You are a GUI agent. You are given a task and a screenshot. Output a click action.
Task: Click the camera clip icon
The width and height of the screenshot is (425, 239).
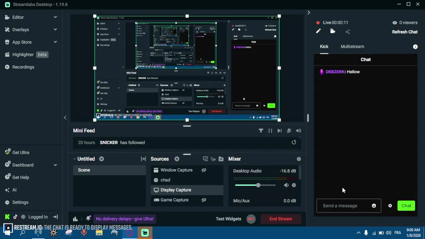(333, 31)
